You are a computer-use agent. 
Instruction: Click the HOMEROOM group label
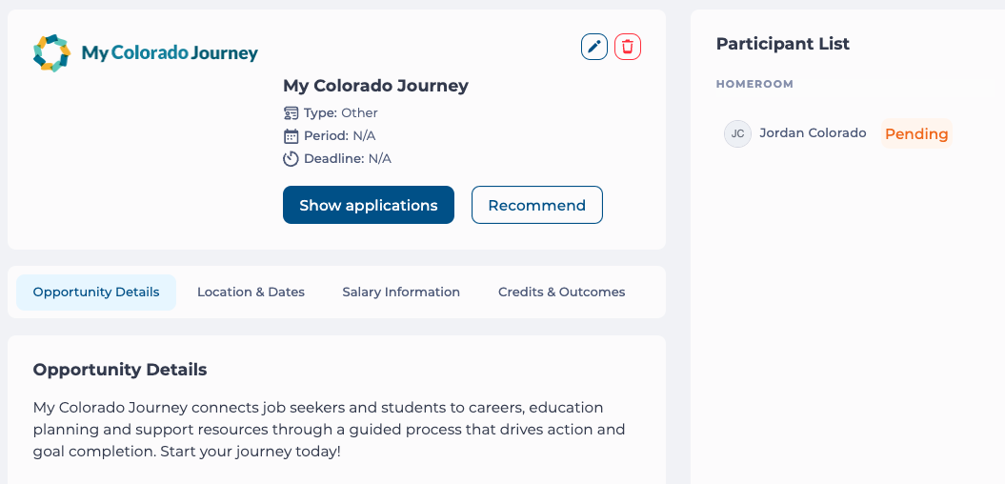pyautogui.click(x=754, y=84)
